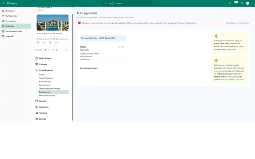
Task: Open Financials section
Action: point(10,36)
